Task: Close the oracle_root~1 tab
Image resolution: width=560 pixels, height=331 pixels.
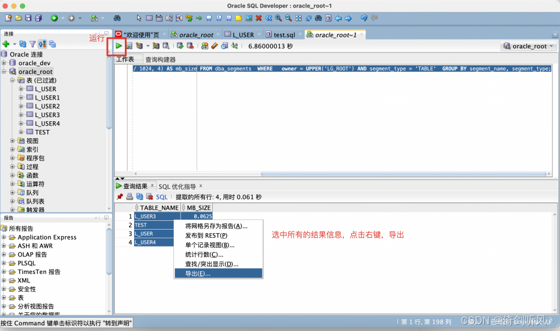Action: pyautogui.click(x=362, y=34)
